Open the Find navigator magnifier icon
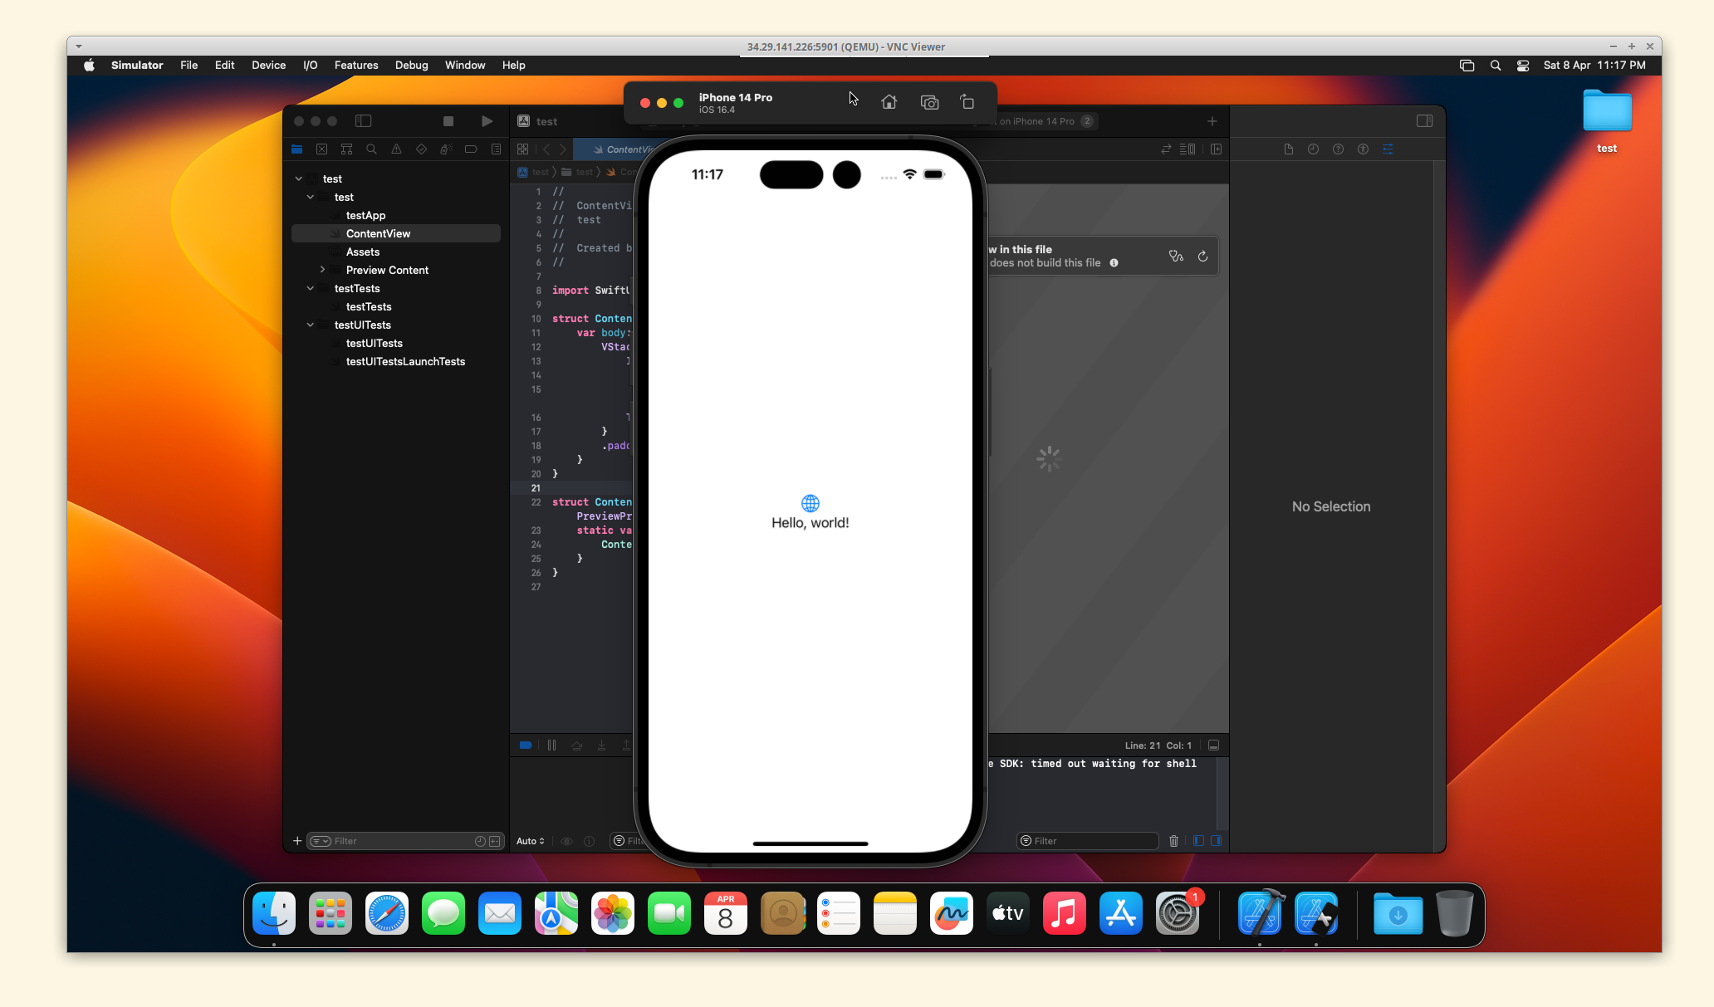1714x1007 pixels. [x=371, y=149]
